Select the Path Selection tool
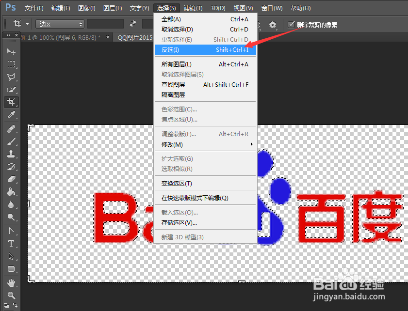Viewport: 408px width, 311px height. [x=11, y=256]
